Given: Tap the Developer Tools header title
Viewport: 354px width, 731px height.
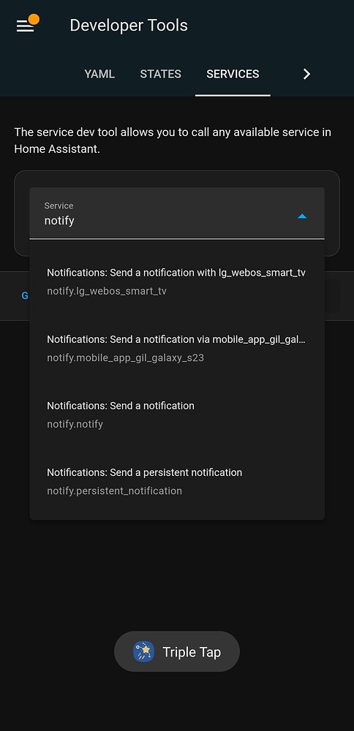Looking at the screenshot, I should (x=129, y=25).
